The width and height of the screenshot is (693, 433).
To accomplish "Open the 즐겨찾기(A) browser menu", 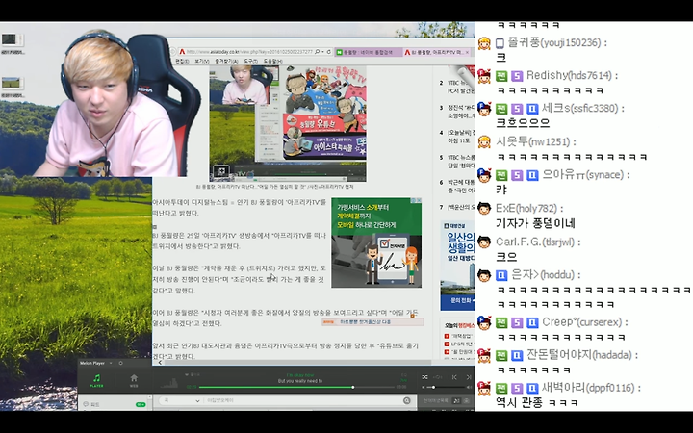I will (226, 61).
